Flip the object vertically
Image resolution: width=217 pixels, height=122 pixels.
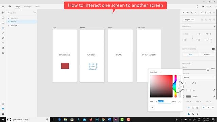211,40
